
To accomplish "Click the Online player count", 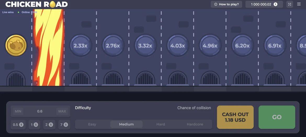I will pos(29,12).
